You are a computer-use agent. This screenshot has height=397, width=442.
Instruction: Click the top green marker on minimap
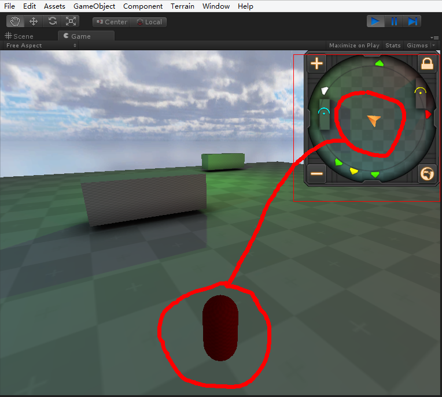[x=380, y=63]
